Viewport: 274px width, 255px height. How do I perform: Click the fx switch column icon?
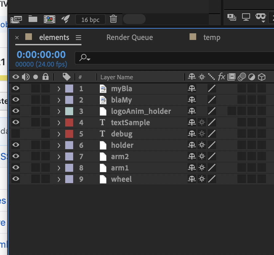tap(221, 77)
